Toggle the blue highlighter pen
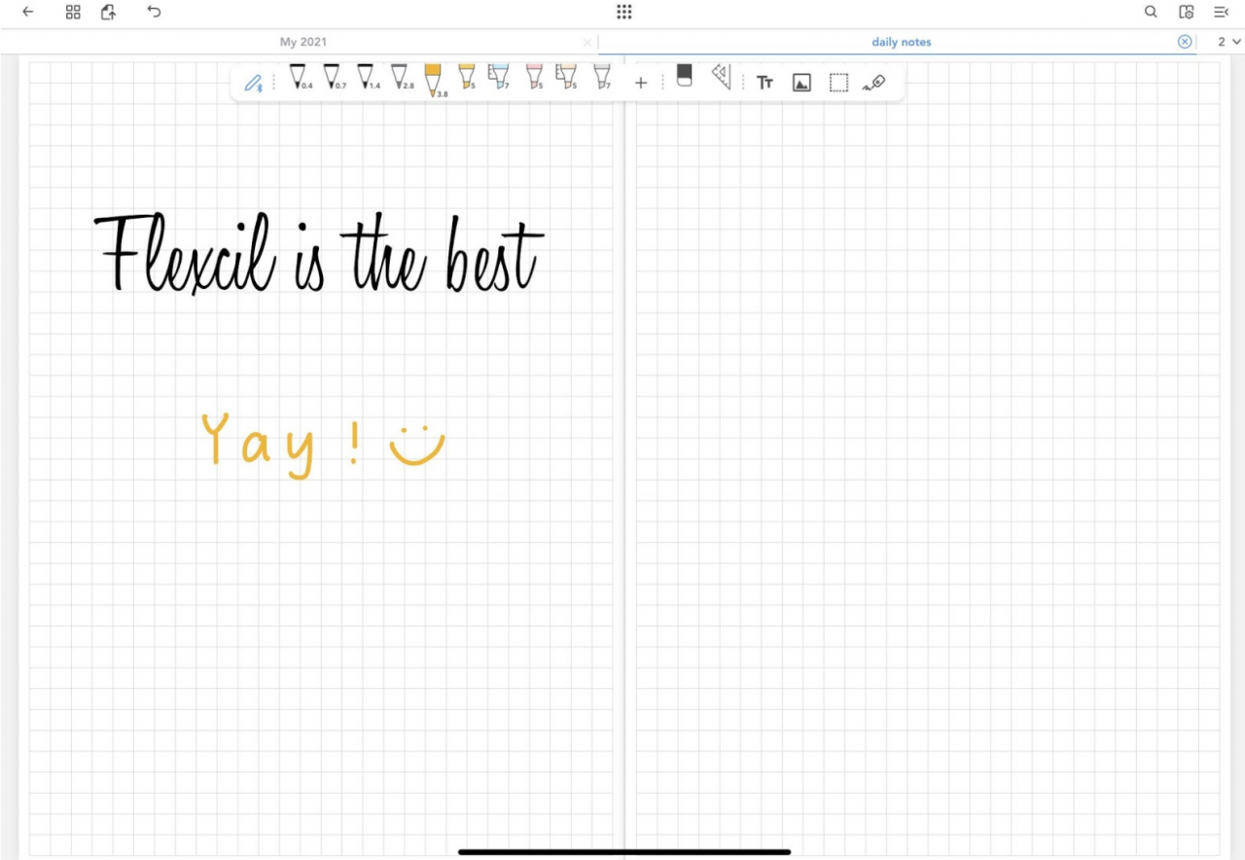The width and height of the screenshot is (1245, 860). point(498,80)
